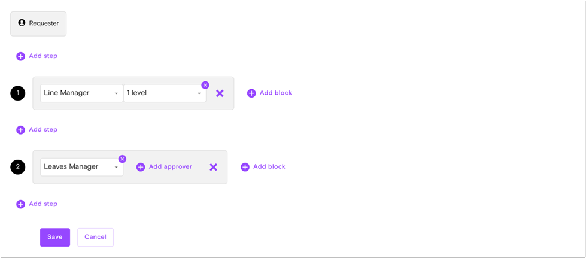Remove approver badge on Leaves Manager dropdown

pos(122,159)
